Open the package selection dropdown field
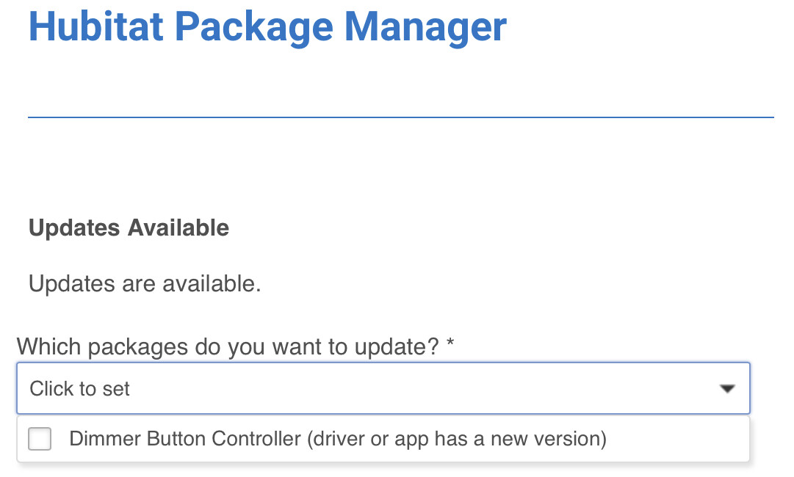Image resolution: width=794 pixels, height=477 pixels. (x=383, y=388)
